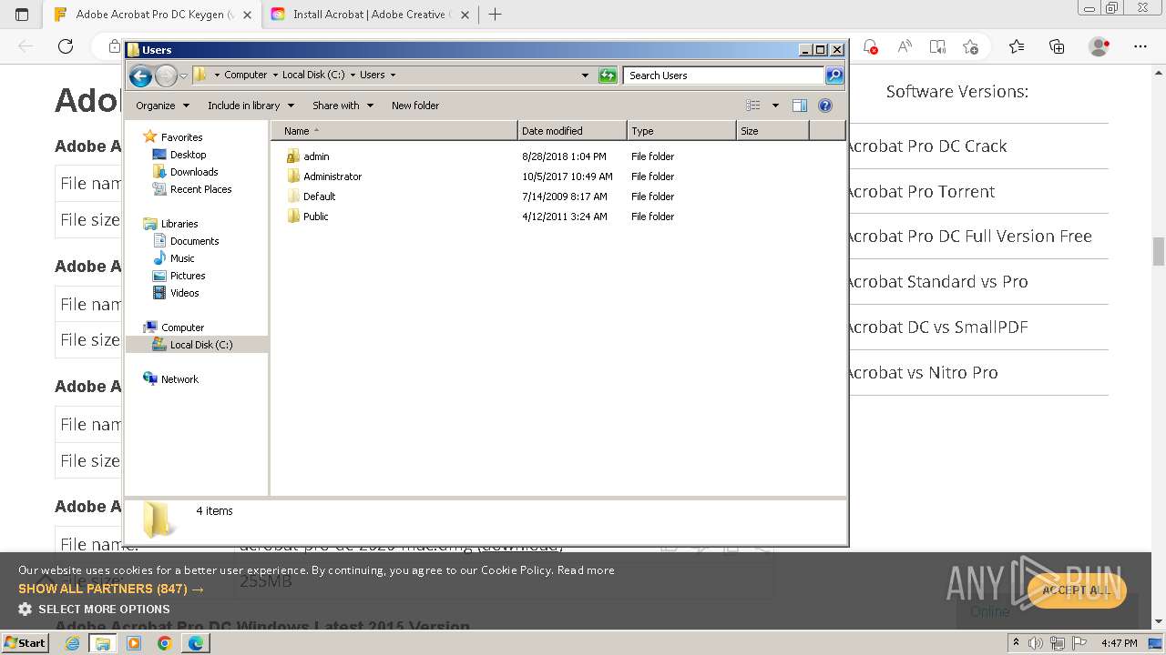Select Downloads in Favorites
The width and height of the screenshot is (1166, 655).
click(x=194, y=172)
